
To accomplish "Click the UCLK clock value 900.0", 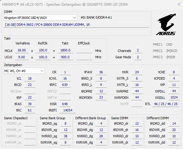I will (x=65, y=57).
